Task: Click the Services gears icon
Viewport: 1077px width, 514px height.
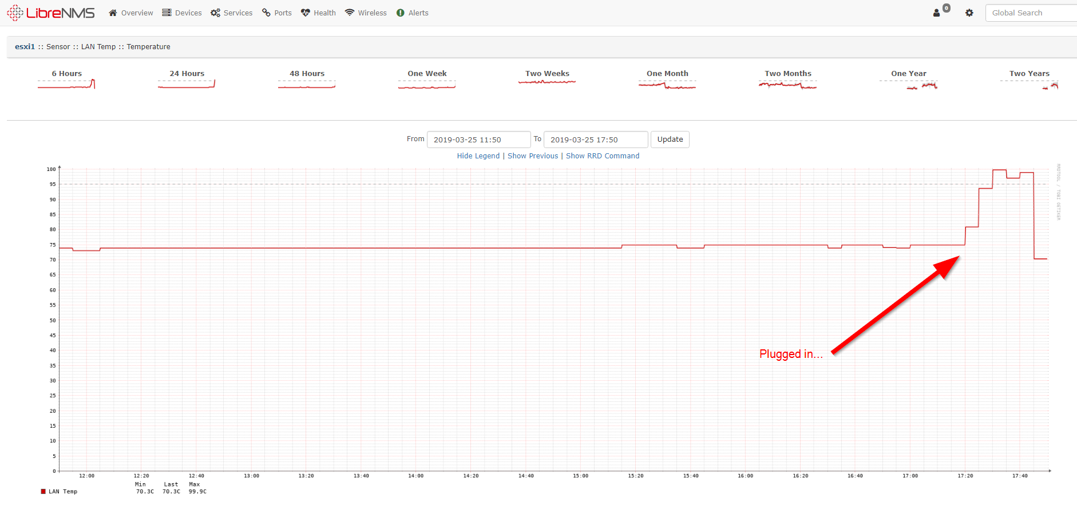Action: click(x=215, y=13)
